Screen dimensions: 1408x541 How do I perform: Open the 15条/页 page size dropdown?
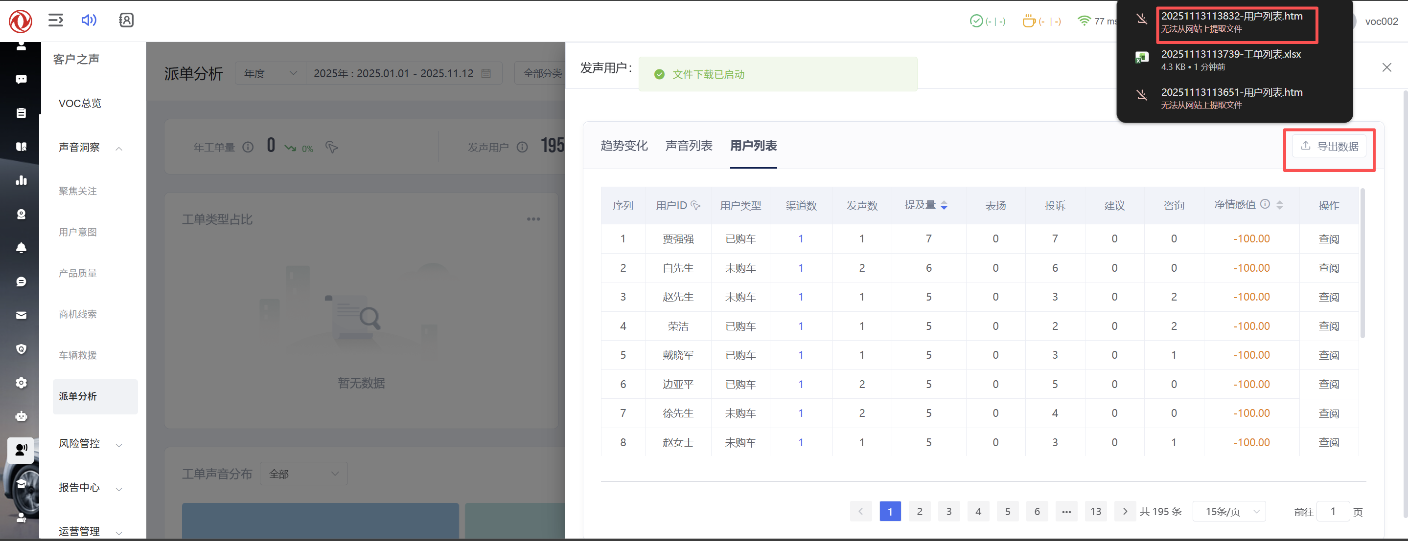(1229, 512)
